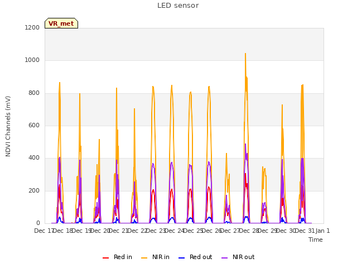Click the orange NIR in legend swatch

coord(144,258)
